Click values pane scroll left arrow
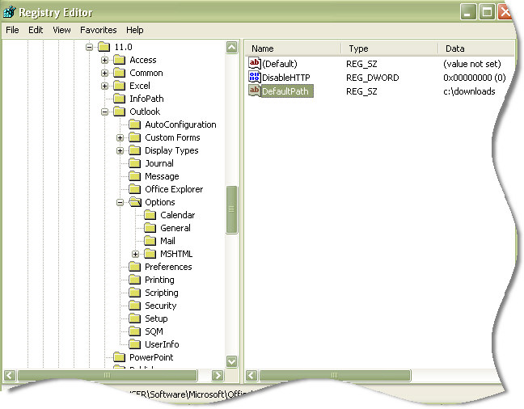The width and height of the screenshot is (524, 409). point(251,376)
